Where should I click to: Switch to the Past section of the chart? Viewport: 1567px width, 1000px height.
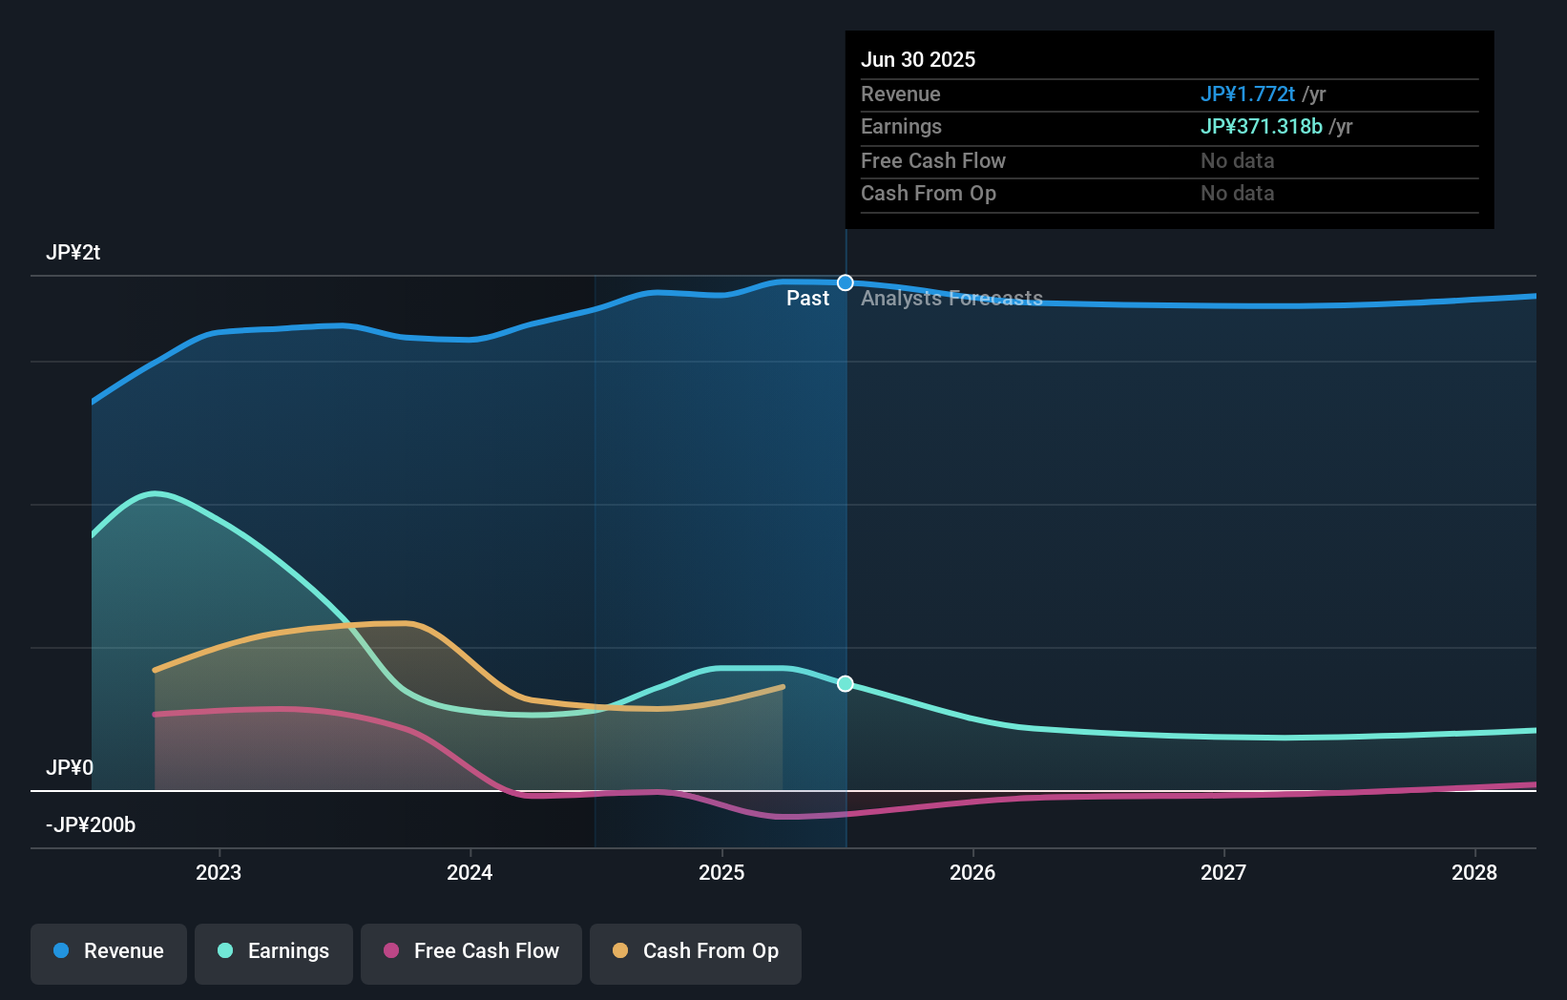click(807, 298)
